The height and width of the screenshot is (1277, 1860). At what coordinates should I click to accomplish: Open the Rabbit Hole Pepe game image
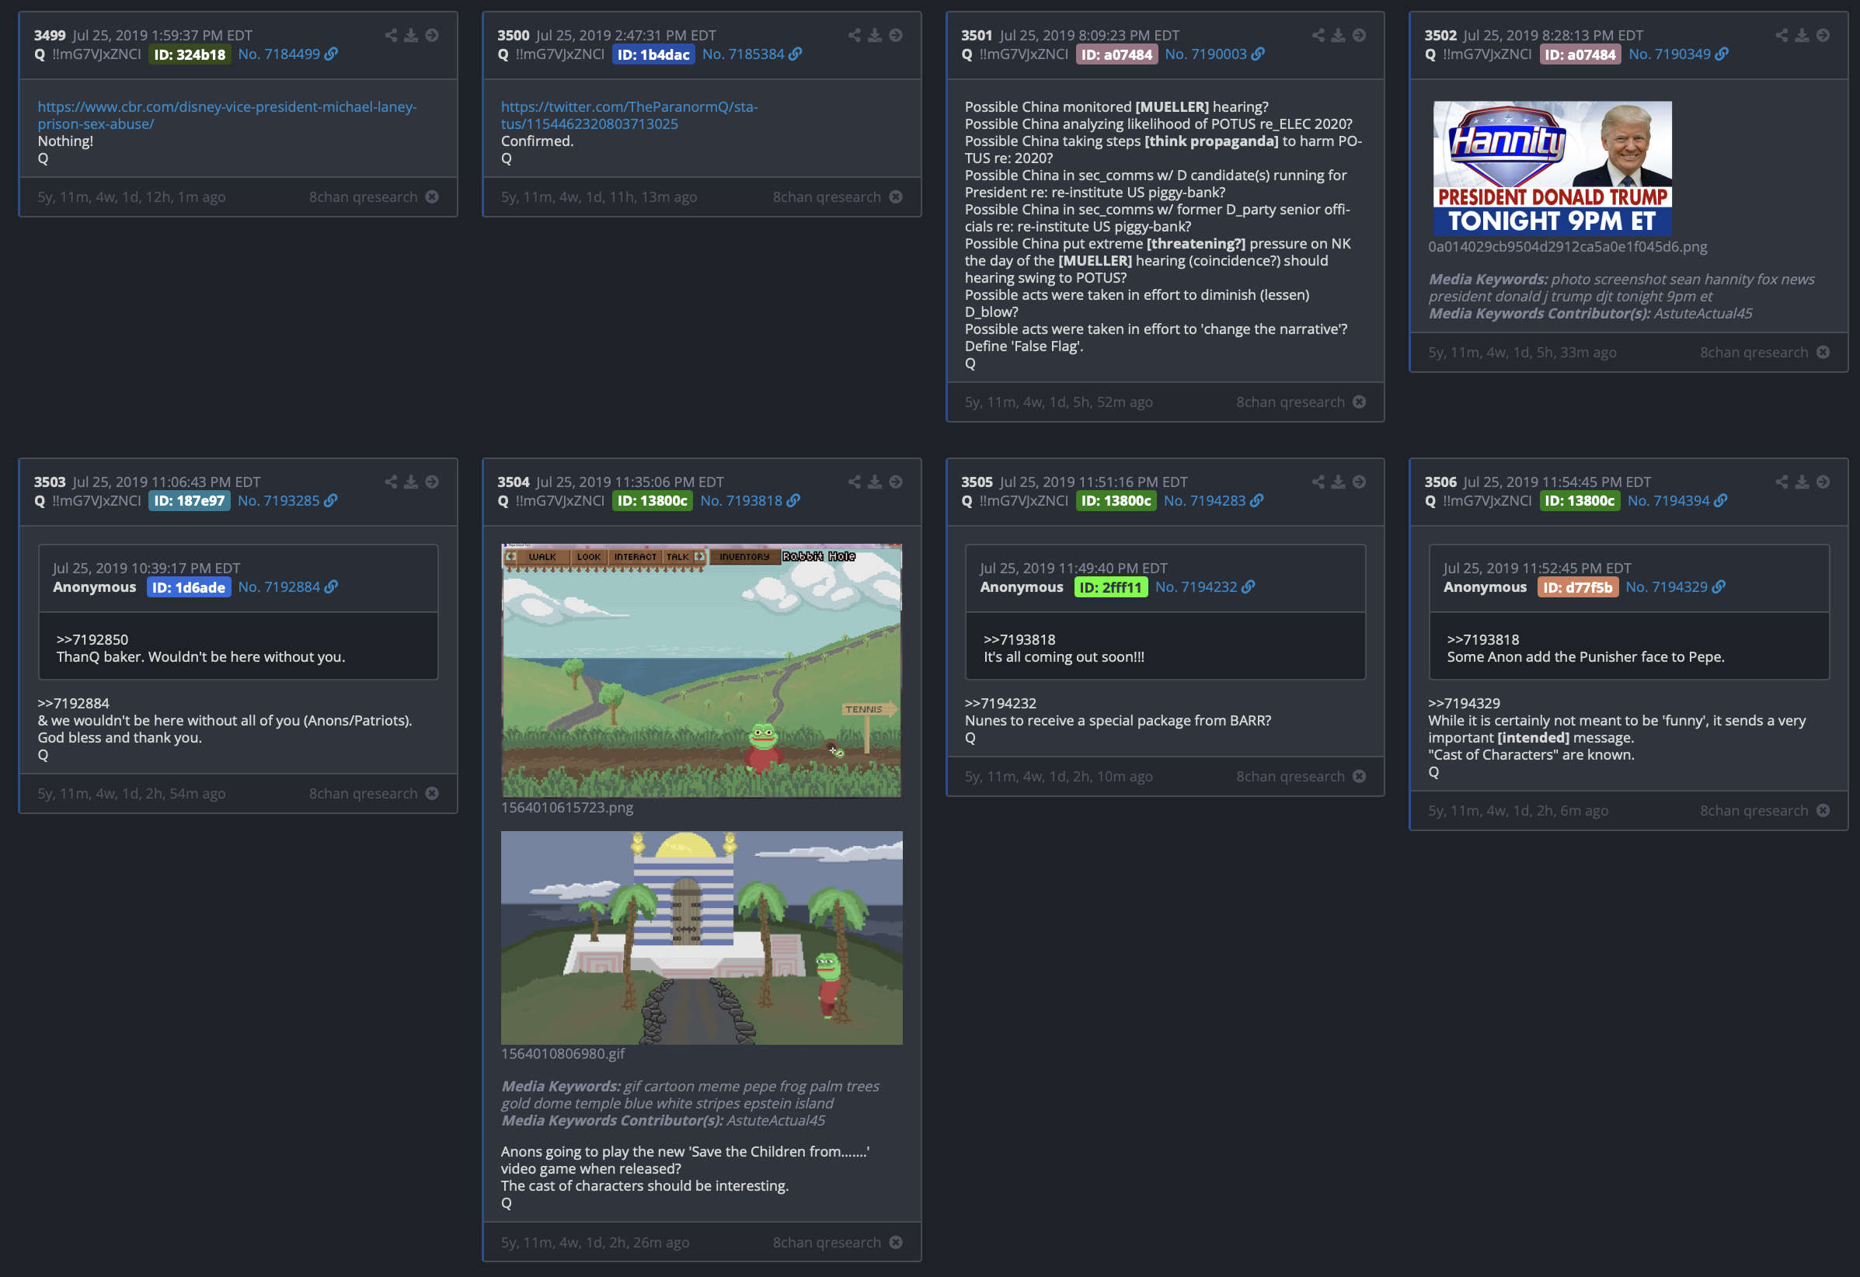(701, 670)
